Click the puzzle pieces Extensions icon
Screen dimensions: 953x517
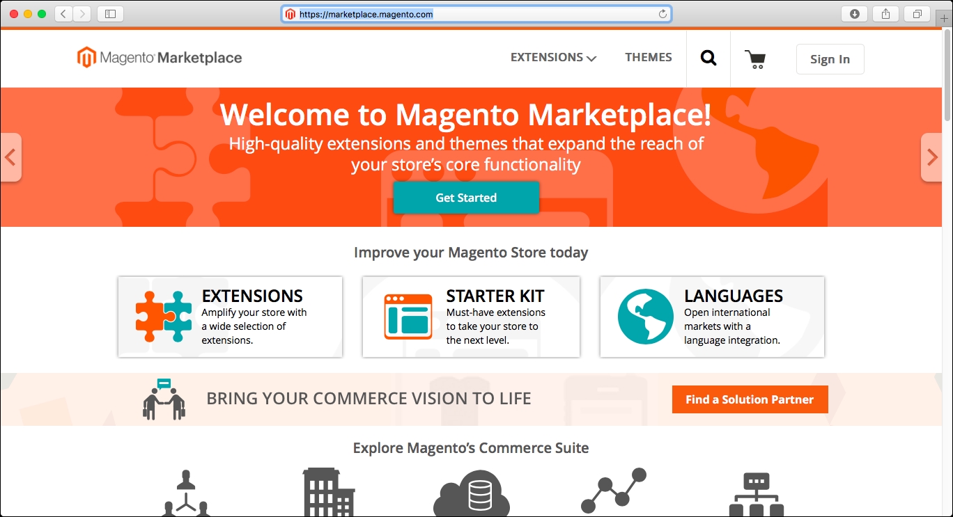[x=164, y=317]
